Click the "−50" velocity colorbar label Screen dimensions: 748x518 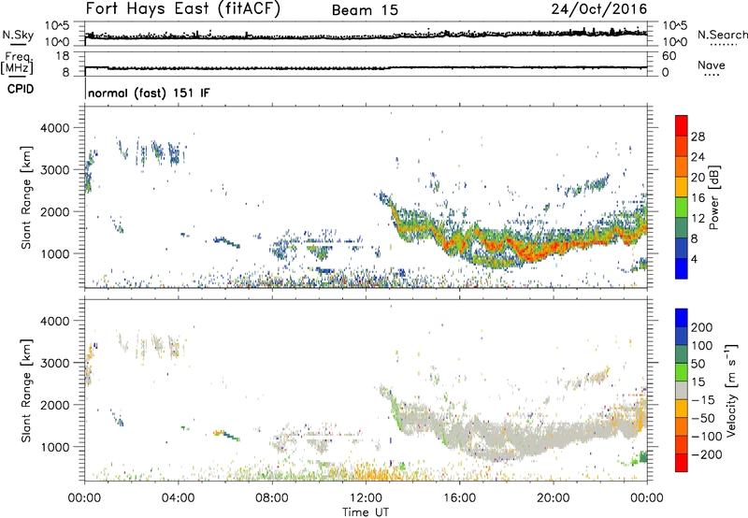703,418
